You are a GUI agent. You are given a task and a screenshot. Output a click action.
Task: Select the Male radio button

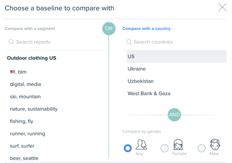click(201, 148)
